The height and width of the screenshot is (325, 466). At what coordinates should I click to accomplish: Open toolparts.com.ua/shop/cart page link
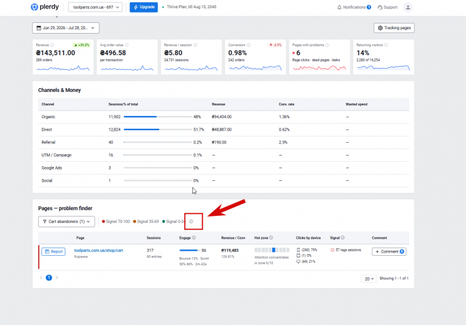(98, 251)
